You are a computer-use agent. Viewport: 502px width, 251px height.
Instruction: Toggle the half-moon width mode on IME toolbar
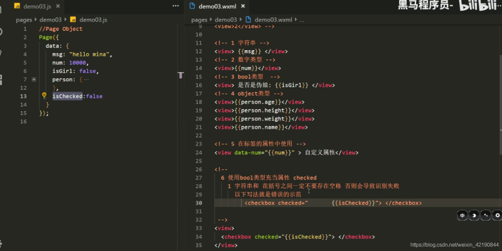[x=474, y=215]
